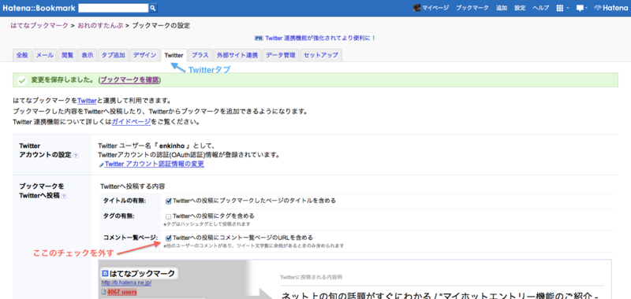Click pencil icon beside 認証情報の変更
The image size is (631, 299).
tap(101, 164)
